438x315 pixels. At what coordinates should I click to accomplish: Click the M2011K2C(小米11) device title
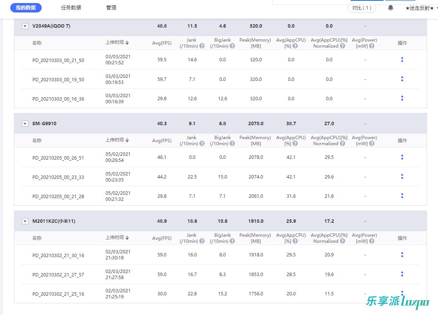tap(54, 221)
